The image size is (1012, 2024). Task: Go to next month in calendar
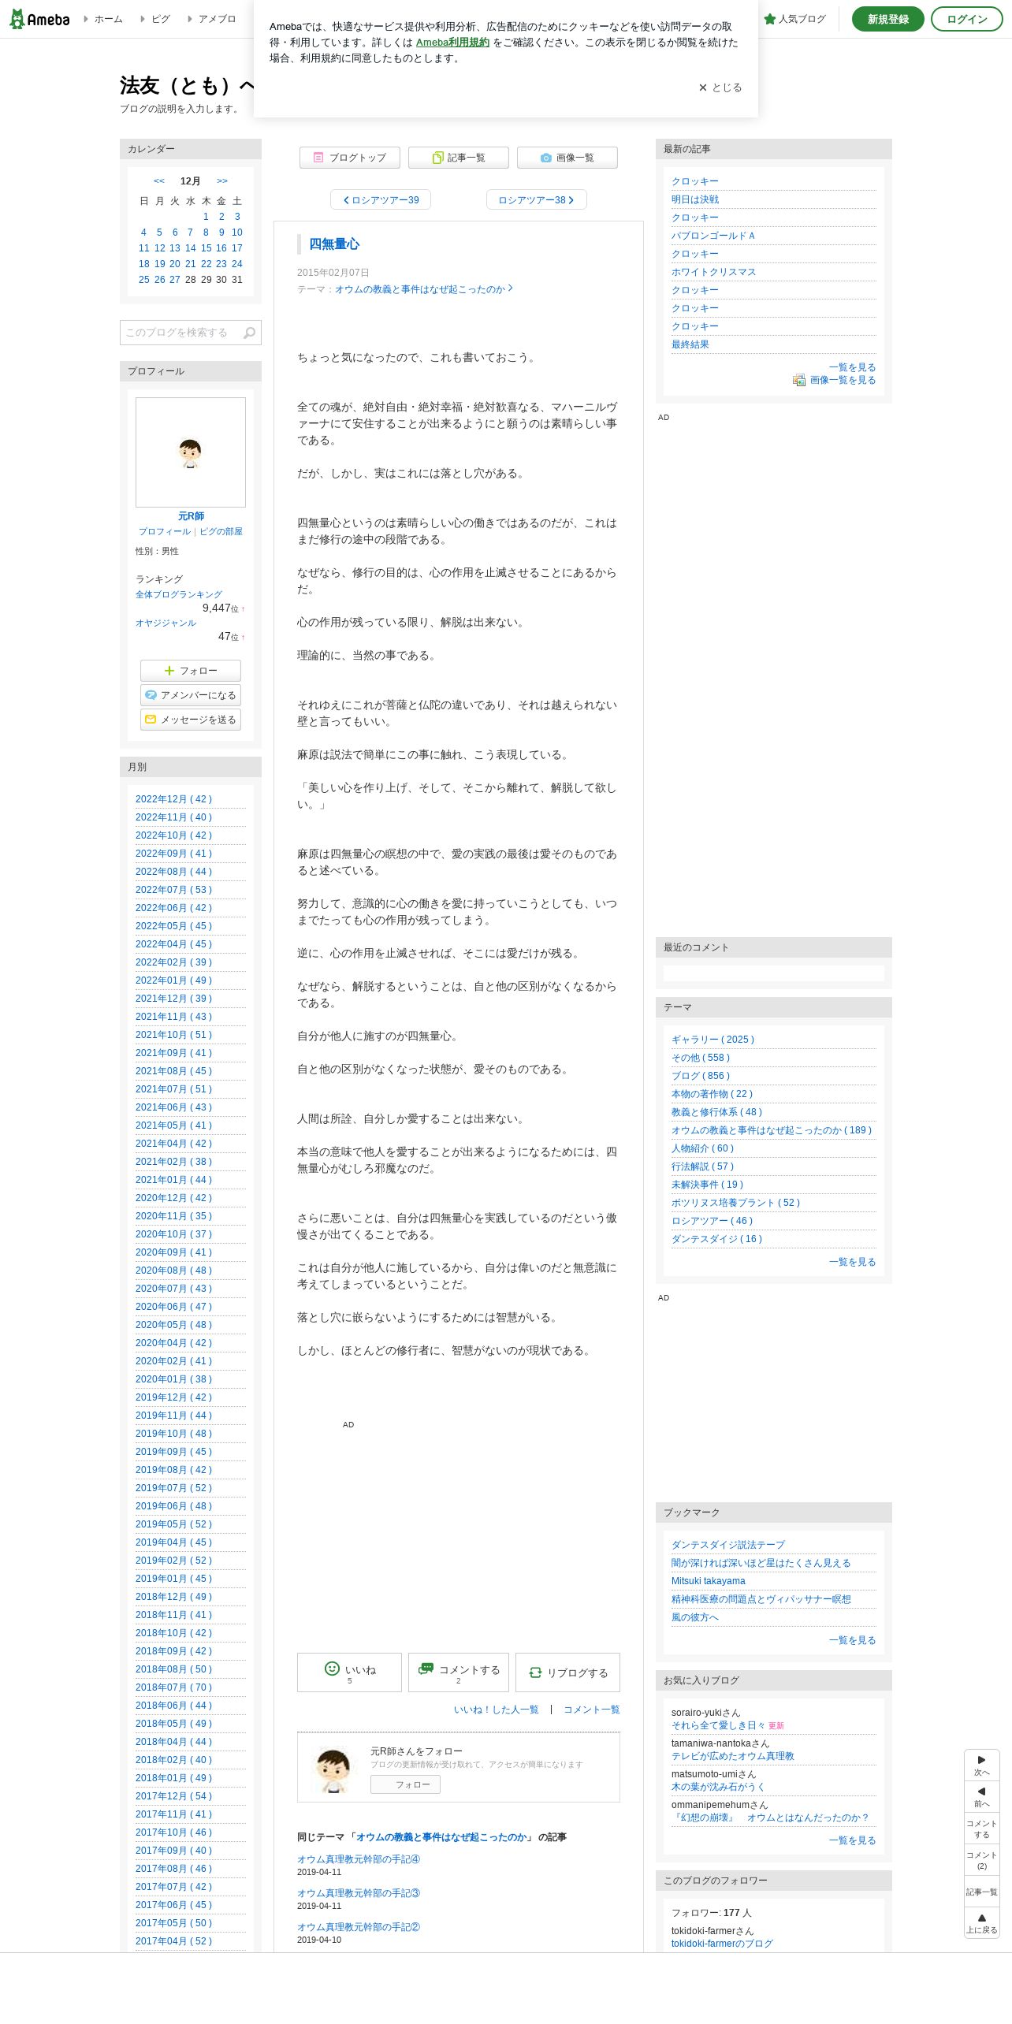point(222,181)
